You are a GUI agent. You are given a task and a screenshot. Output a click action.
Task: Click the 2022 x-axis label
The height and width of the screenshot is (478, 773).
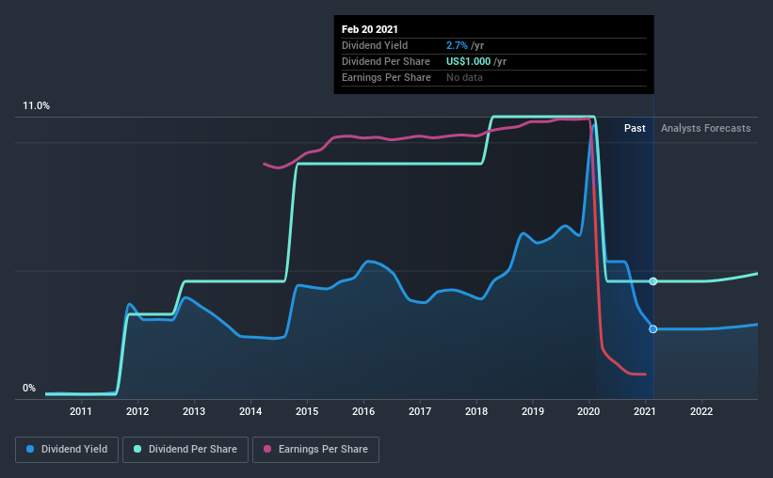[701, 411]
